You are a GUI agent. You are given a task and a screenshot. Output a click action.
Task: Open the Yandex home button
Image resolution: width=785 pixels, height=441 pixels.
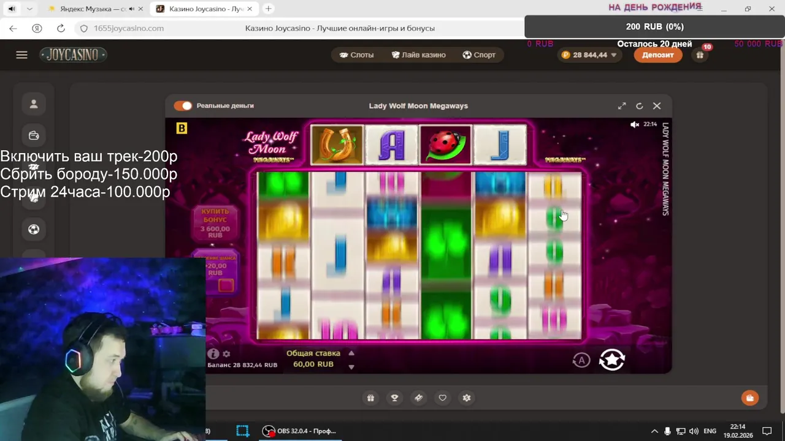point(37,28)
